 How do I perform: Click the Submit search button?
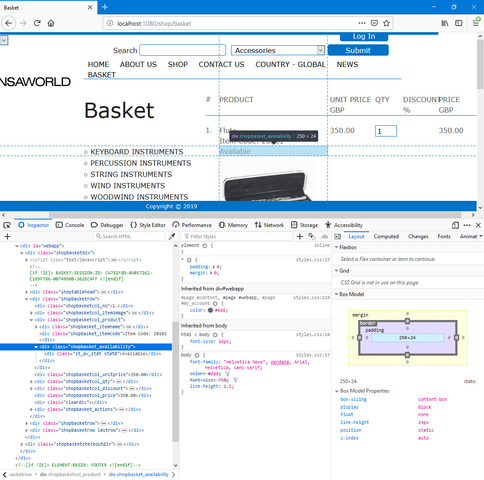[358, 50]
